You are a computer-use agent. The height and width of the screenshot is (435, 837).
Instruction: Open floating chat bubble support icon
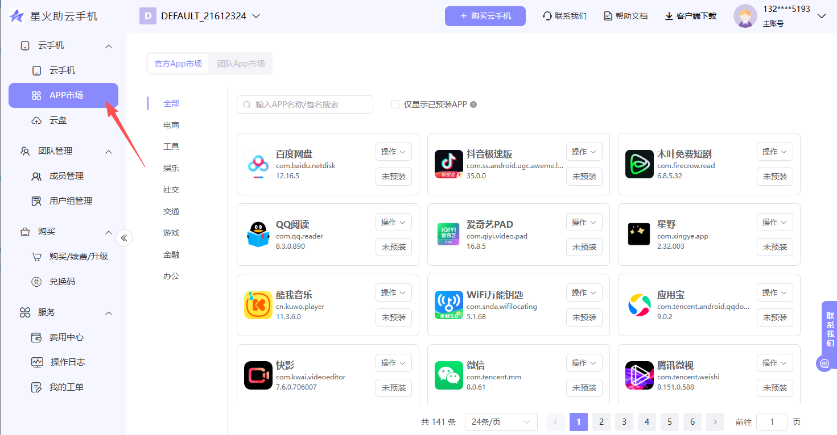coord(824,363)
